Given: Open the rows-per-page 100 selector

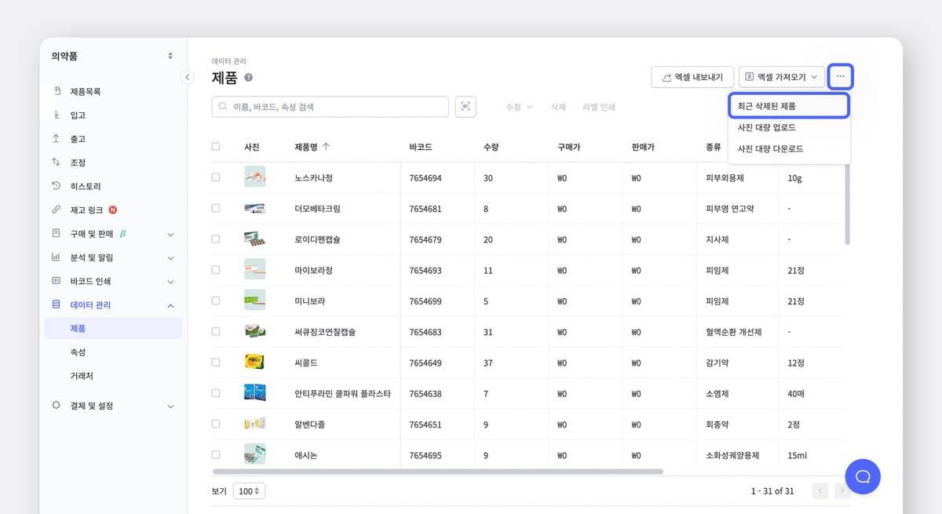Looking at the screenshot, I should 250,491.
